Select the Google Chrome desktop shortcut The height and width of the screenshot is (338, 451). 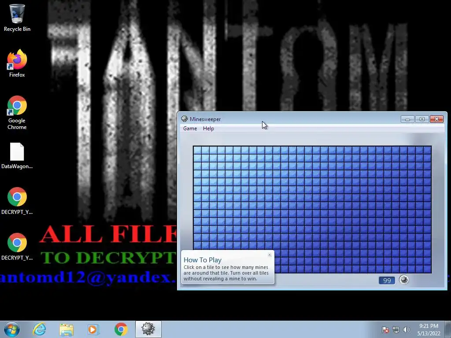click(x=17, y=113)
